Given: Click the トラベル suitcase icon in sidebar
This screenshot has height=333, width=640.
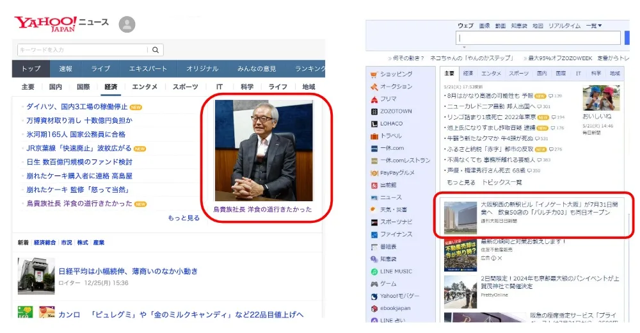Looking at the screenshot, I should pos(374,136).
